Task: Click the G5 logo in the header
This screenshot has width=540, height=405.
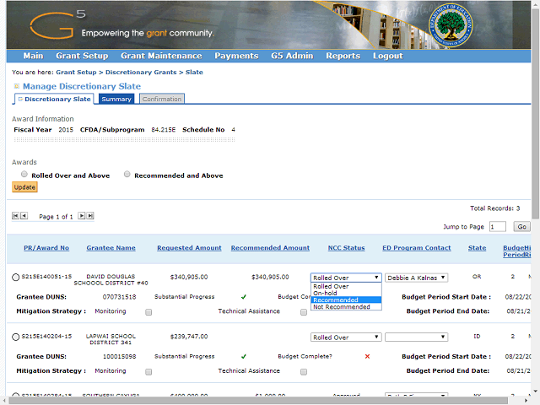Action: click(57, 24)
